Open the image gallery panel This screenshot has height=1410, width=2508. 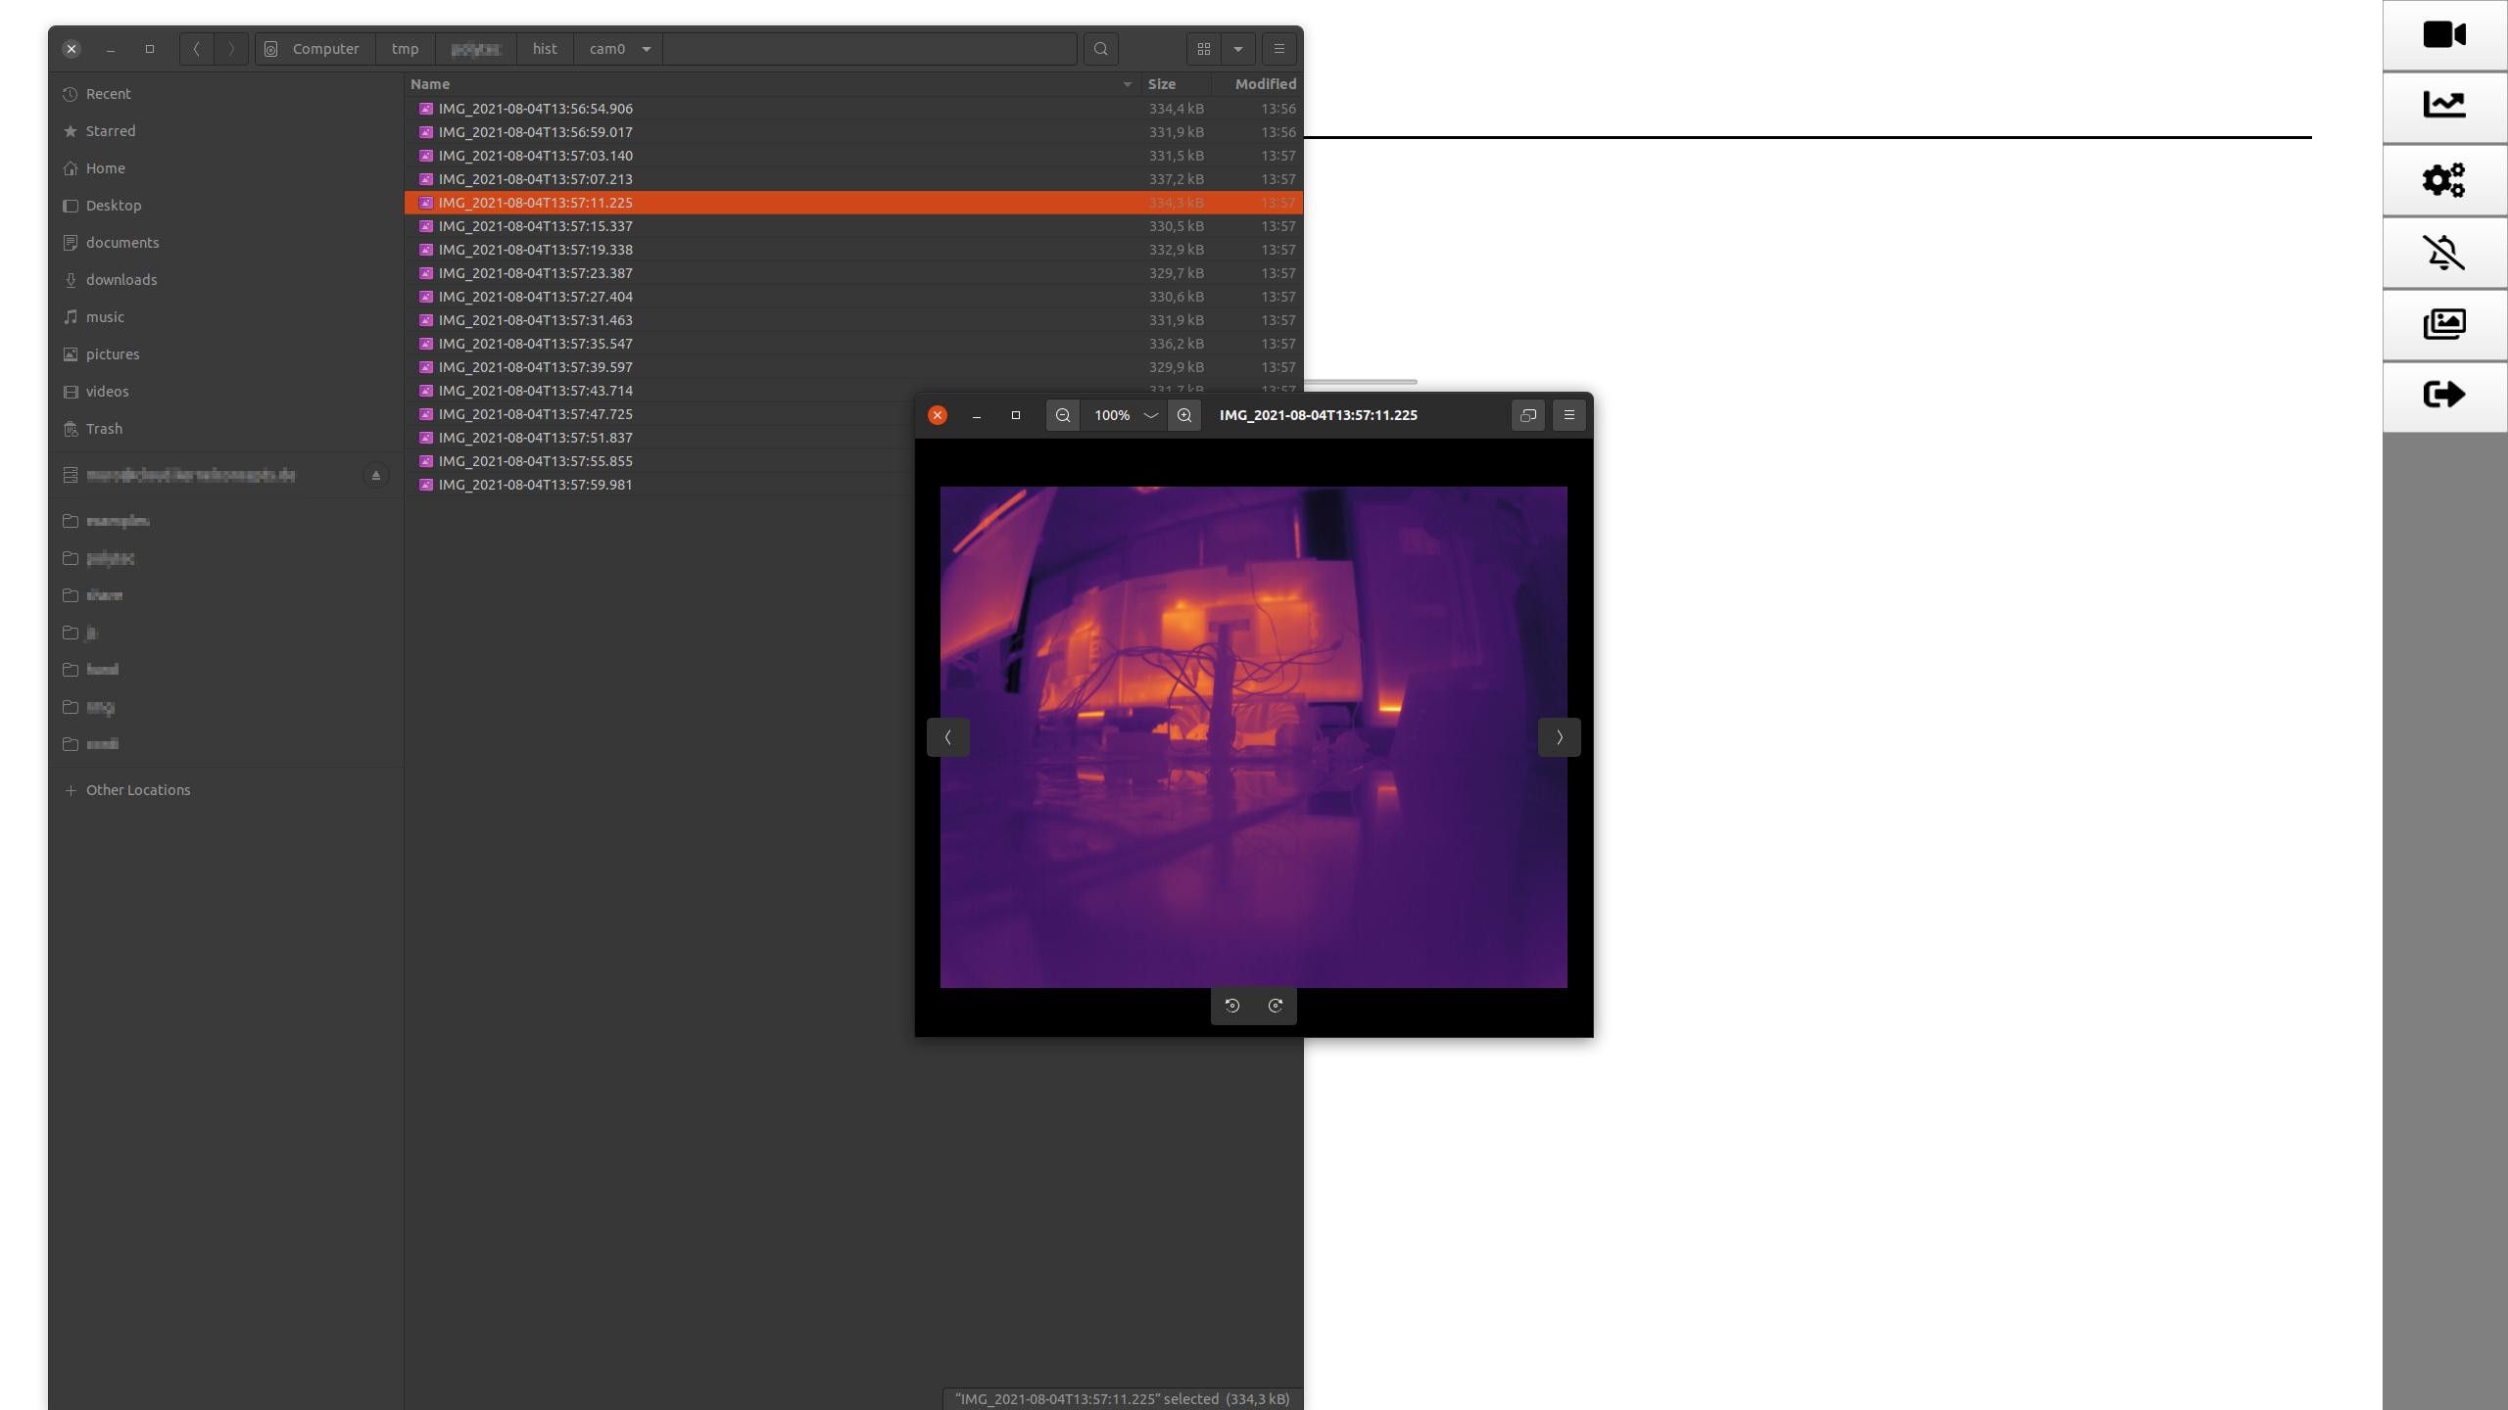(2444, 324)
